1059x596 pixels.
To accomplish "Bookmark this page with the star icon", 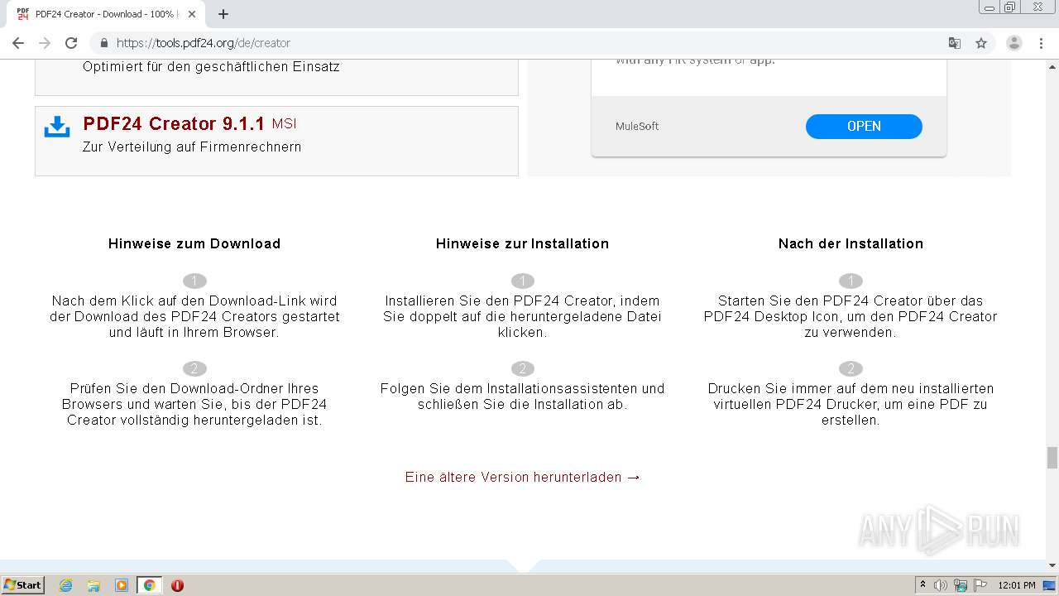I will pos(981,43).
